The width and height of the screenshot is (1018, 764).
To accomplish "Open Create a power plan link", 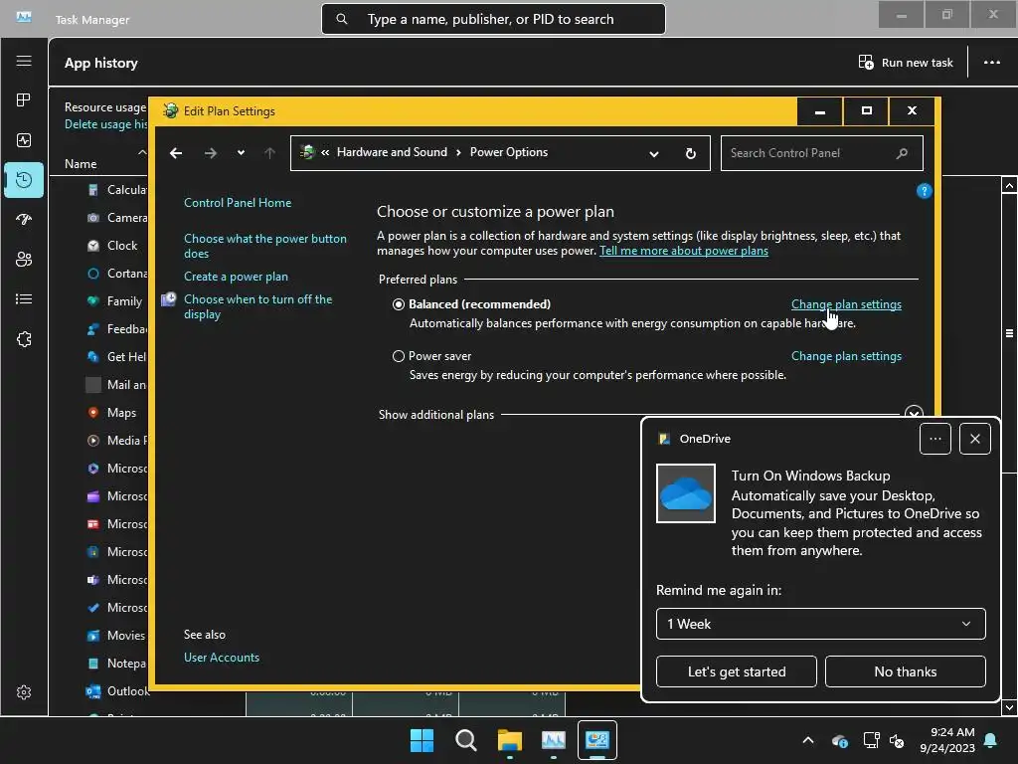I will 236,277.
